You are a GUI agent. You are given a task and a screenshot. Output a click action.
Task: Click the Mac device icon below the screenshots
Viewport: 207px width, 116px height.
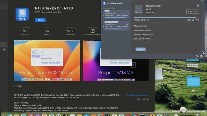point(16,86)
